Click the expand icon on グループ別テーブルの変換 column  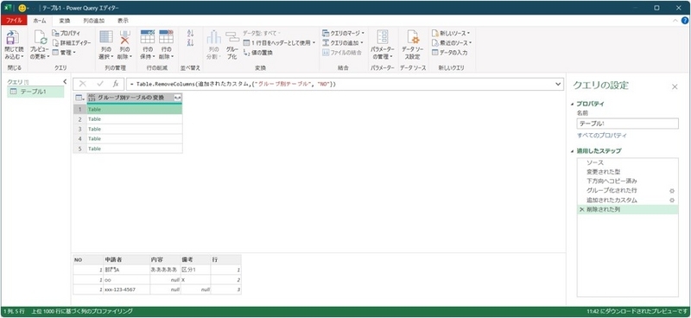177,98
